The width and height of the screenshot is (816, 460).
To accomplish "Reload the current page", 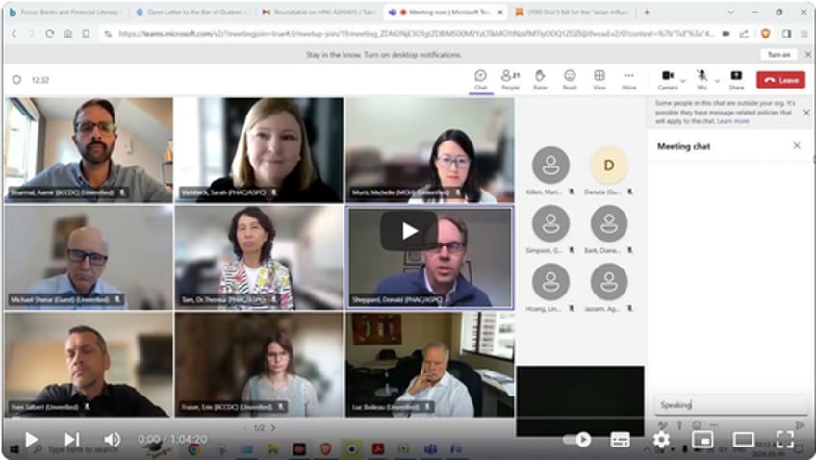I will [49, 34].
